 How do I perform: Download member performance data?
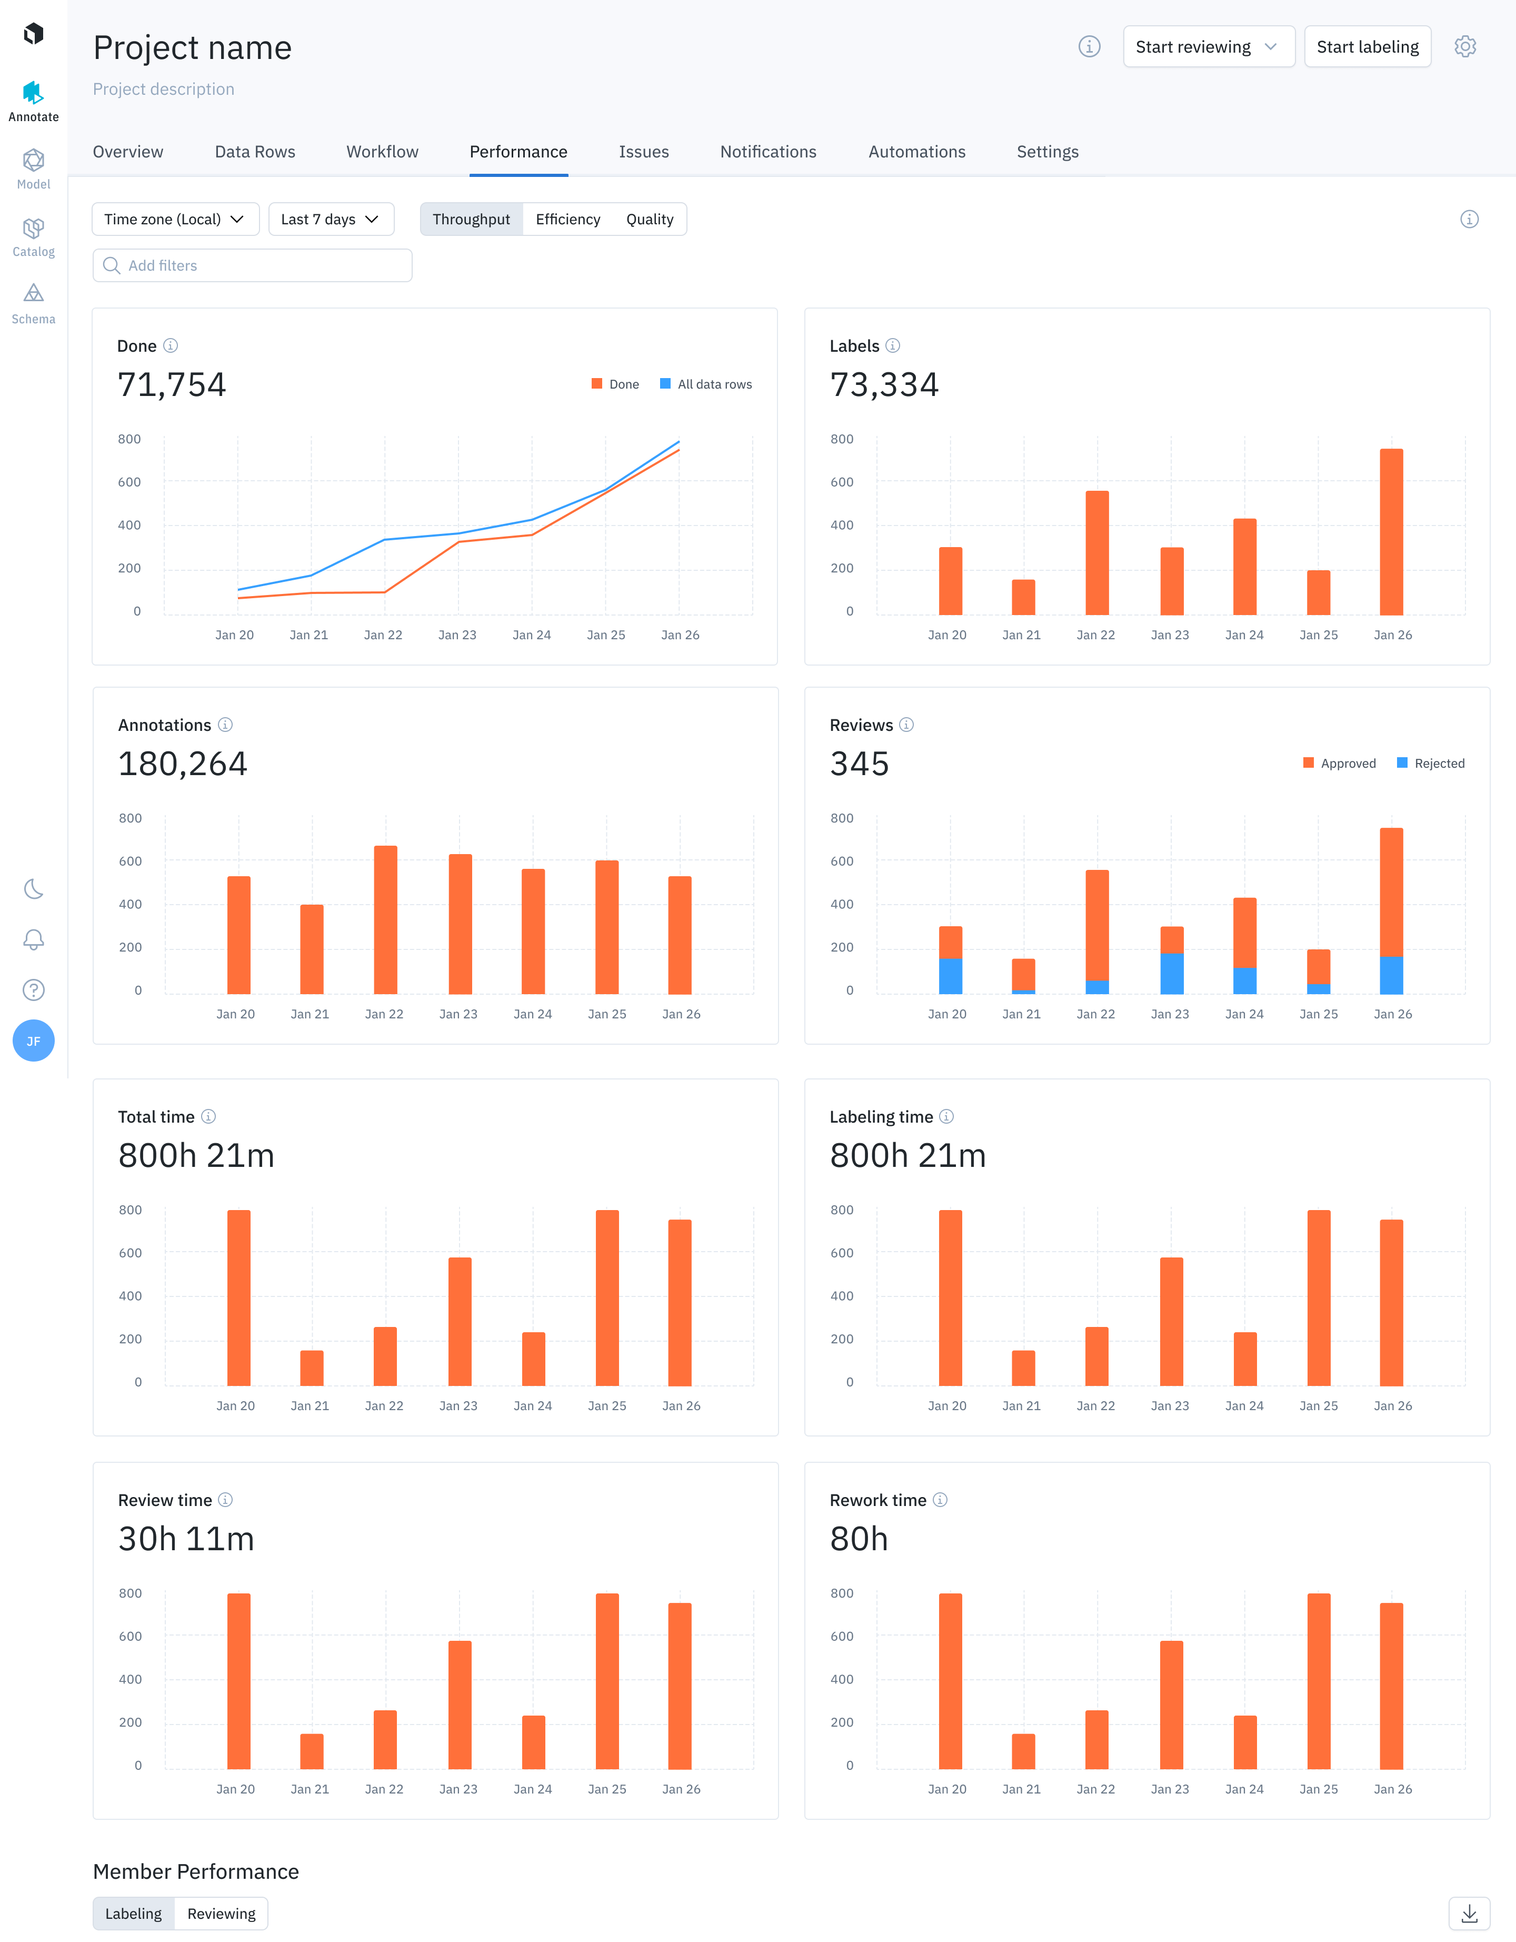[x=1469, y=1914]
